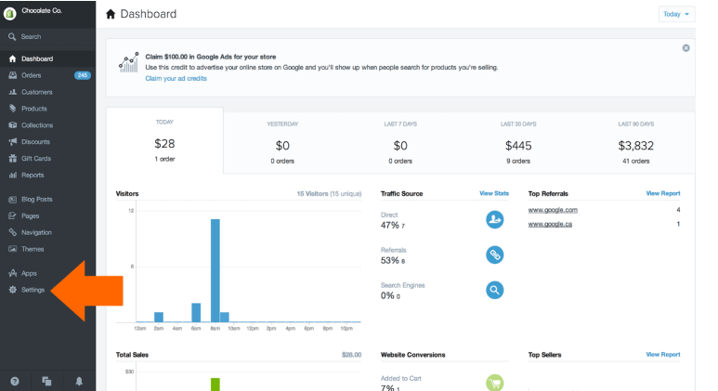The width and height of the screenshot is (718, 391).
Task: Click the Settings gear icon
Action: 12,290
